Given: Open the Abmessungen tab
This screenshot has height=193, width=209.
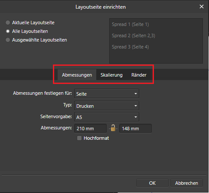Looking at the screenshot, I should pos(77,75).
